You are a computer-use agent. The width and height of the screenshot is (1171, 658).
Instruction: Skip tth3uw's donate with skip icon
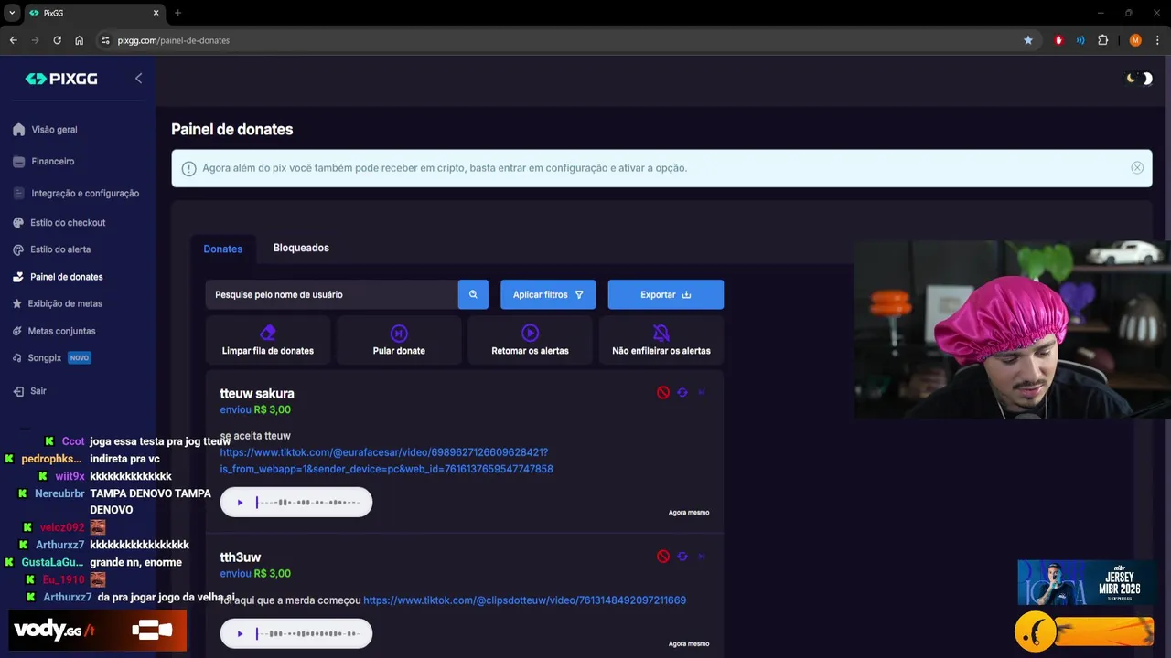[702, 556]
